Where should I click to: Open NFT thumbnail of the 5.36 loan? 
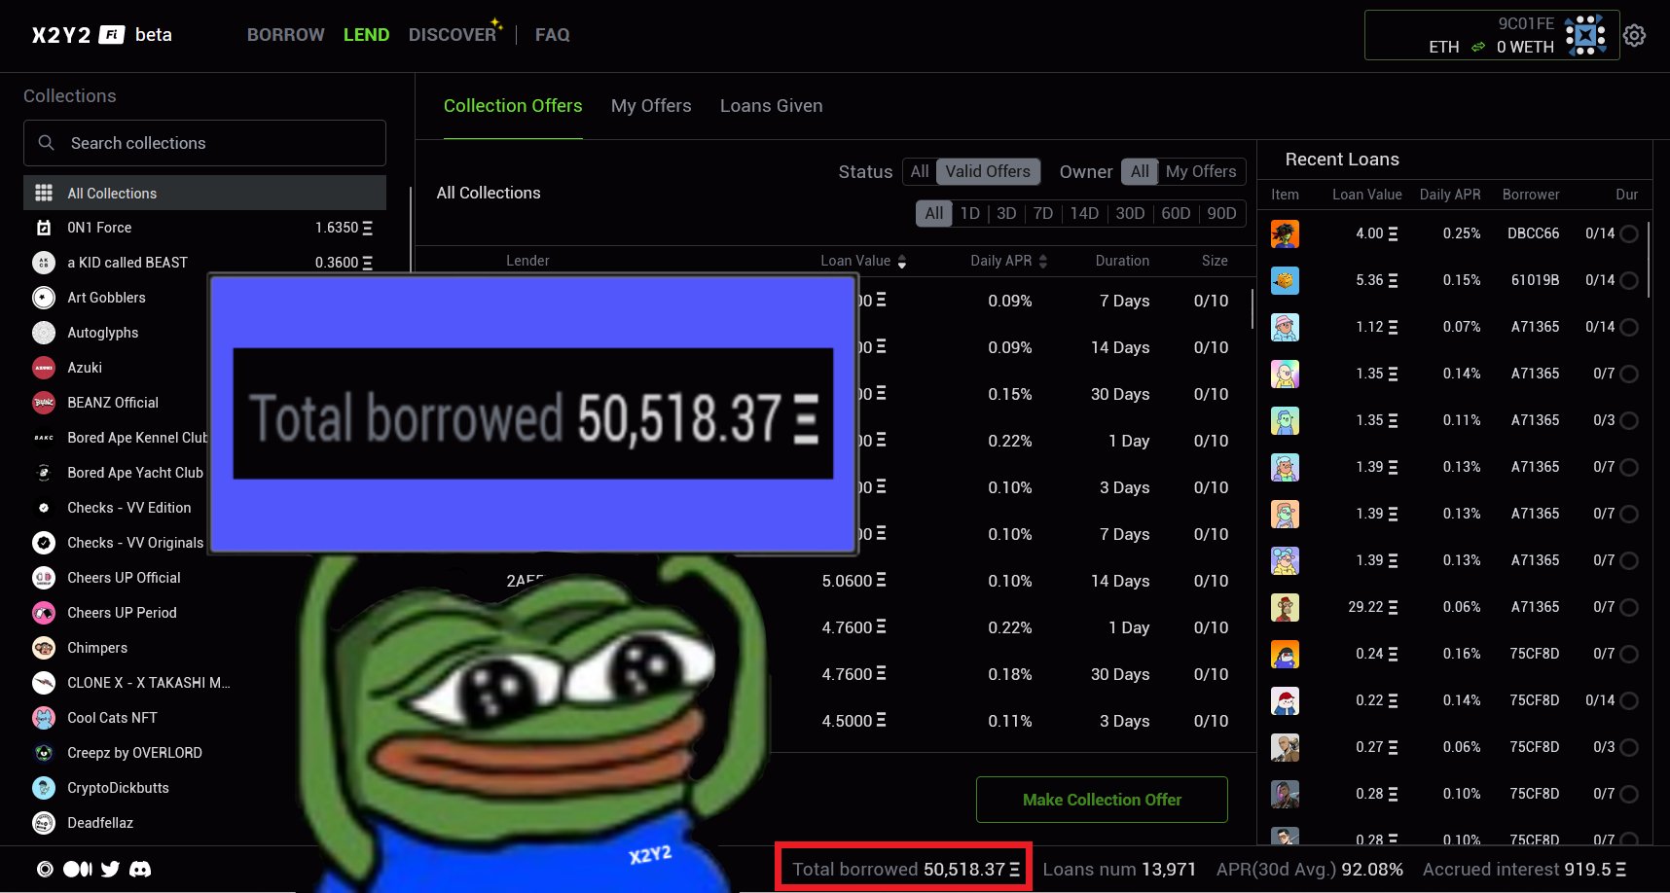tap(1285, 280)
